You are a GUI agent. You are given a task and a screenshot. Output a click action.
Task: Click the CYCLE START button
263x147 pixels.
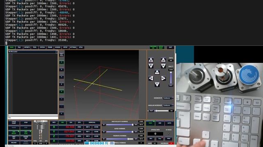tap(14, 123)
